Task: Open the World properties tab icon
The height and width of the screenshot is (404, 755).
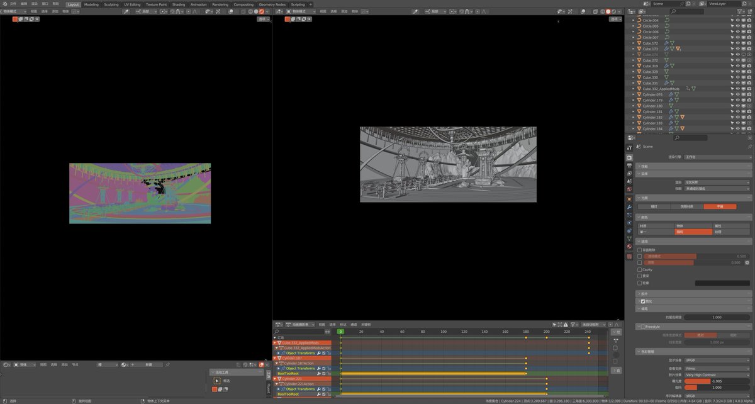Action: click(629, 189)
